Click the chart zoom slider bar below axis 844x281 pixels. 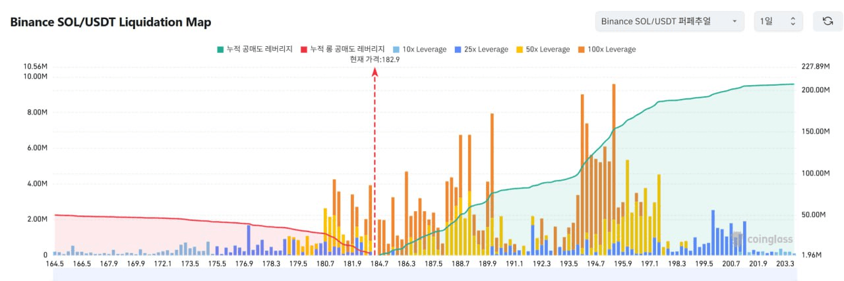[424, 274]
